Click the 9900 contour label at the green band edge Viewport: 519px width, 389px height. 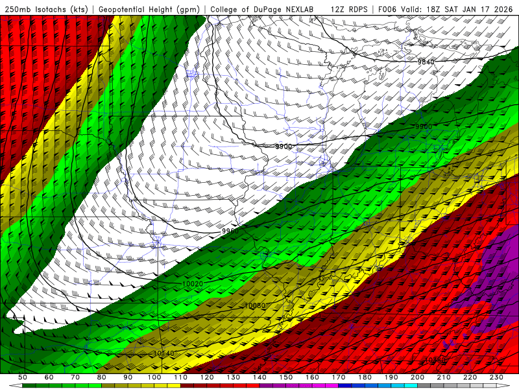(424, 126)
